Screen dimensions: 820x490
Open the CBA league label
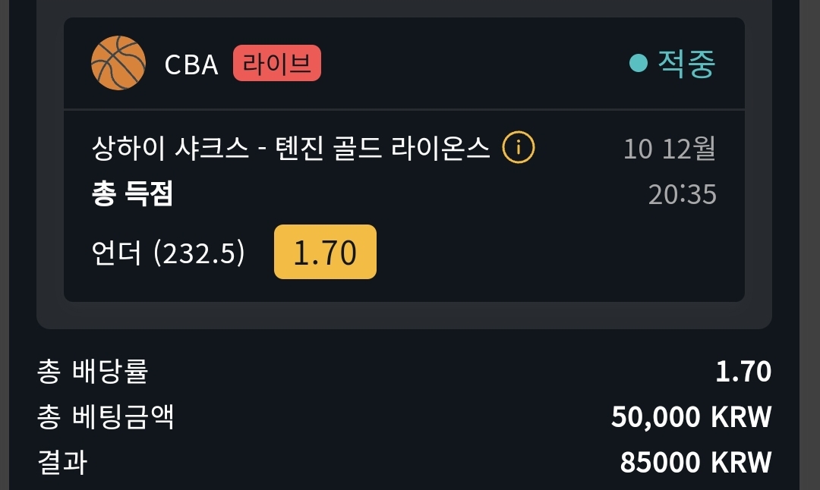click(191, 64)
